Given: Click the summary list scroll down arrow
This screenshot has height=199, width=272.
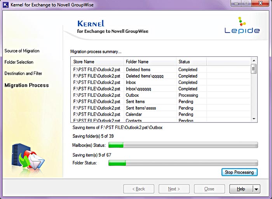Looking at the screenshot, I should 254,119.
